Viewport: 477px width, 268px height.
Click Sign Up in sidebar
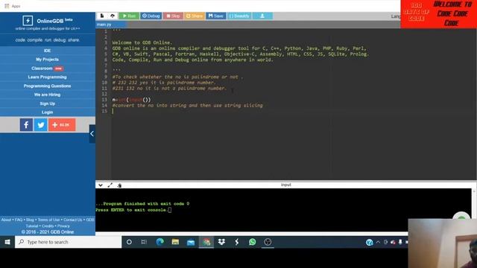[x=47, y=103]
